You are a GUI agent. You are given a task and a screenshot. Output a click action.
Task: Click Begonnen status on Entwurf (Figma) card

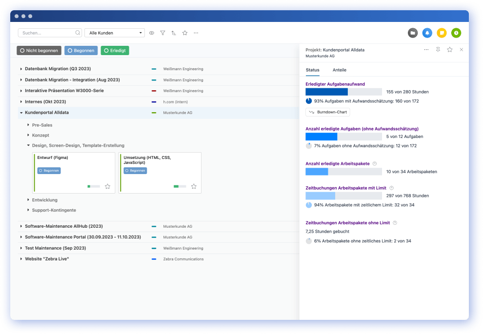pos(49,171)
